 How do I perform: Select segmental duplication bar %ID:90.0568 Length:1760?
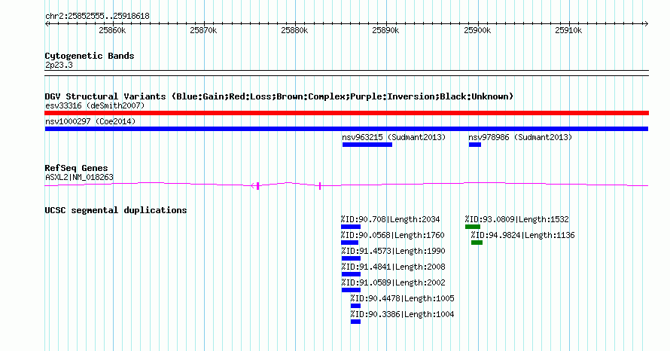tap(349, 243)
